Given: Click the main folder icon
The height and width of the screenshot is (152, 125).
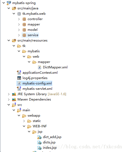Looking at the screenshot, I should pos(19,110).
